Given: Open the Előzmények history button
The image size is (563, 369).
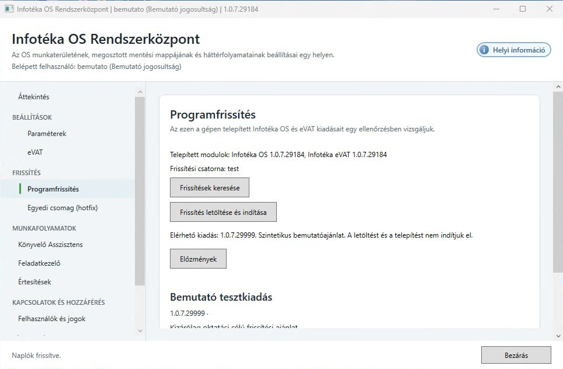Looking at the screenshot, I should 198,259.
